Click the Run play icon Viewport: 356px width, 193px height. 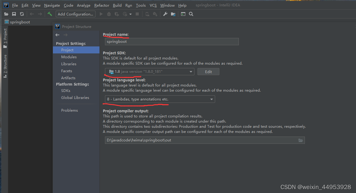coord(101,14)
